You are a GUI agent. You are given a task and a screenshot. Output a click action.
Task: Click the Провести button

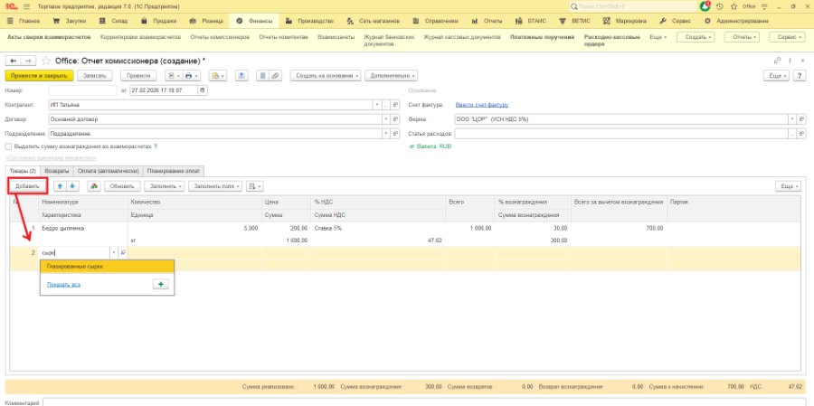tap(138, 76)
